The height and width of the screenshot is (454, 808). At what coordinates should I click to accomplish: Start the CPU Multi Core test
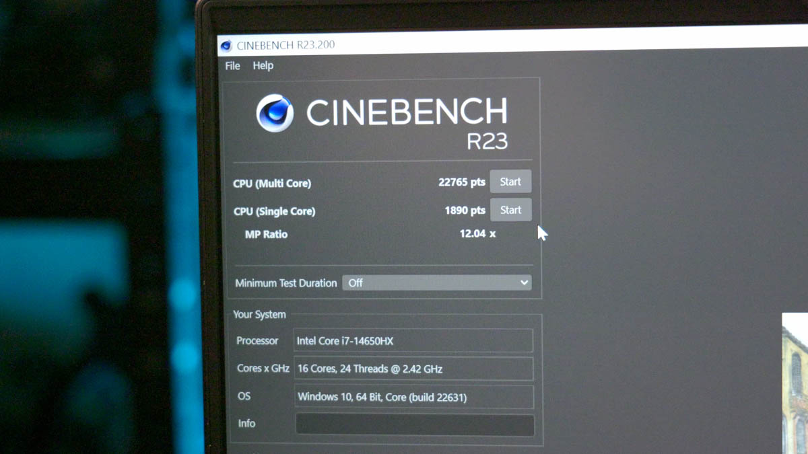click(510, 182)
